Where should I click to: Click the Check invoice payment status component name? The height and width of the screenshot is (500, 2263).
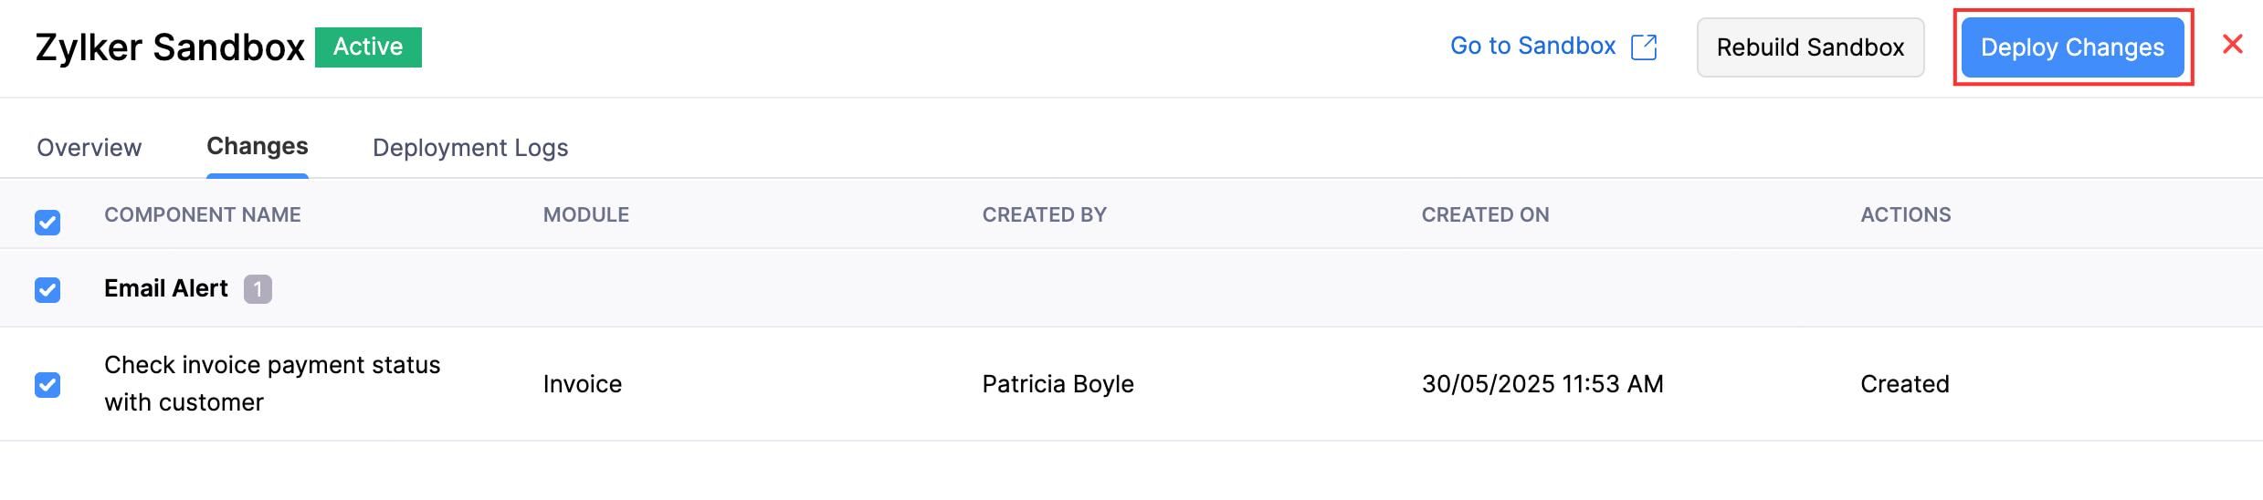click(271, 383)
